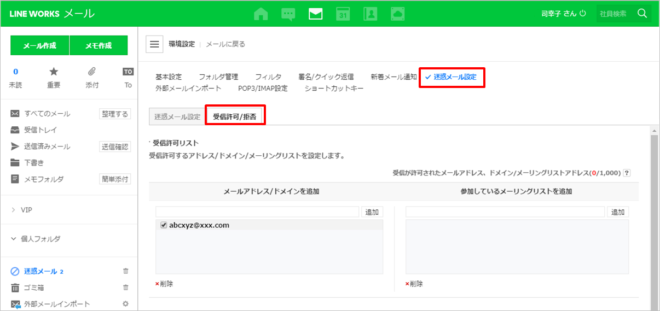
Task: Click the email address/domain input field
Action: point(257,212)
